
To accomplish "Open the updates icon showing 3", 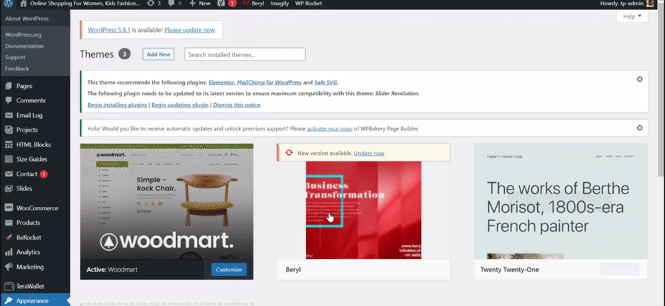I will pos(150,3).
